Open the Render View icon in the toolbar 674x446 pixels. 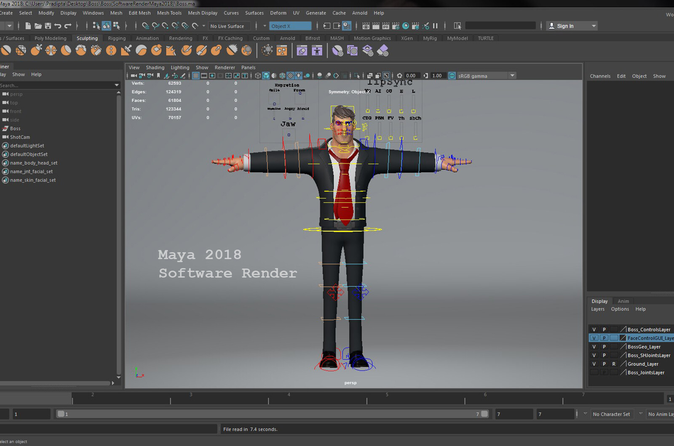[366, 26]
